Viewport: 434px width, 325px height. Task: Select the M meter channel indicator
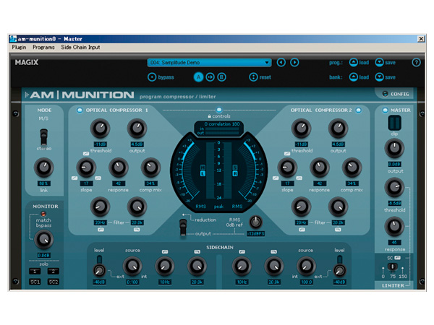[203, 168]
